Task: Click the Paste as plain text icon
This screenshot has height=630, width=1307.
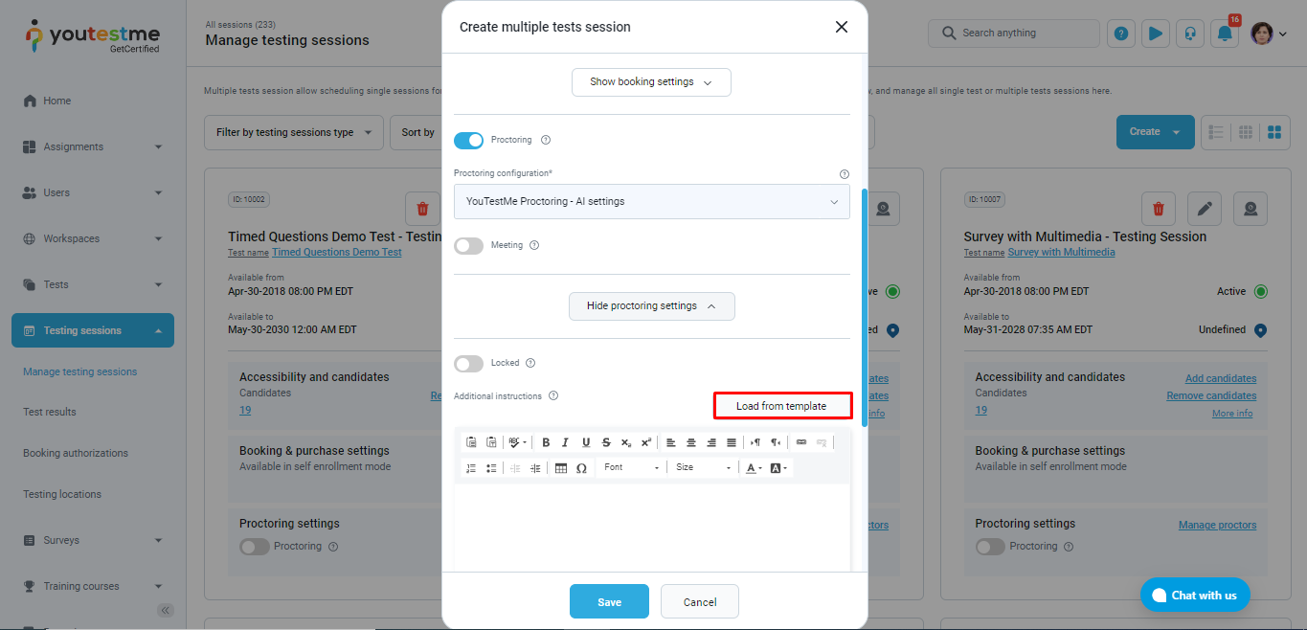Action: pos(491,442)
